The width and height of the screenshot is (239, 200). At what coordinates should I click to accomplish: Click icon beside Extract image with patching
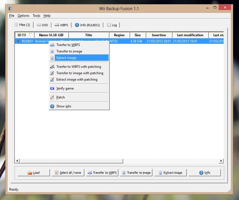[52, 79]
